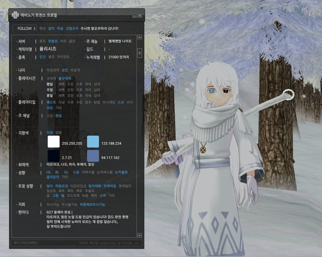Toggle 자캐덕질 tweet tendency
Viewport: 322px width, 257px height.
pos(110,186)
